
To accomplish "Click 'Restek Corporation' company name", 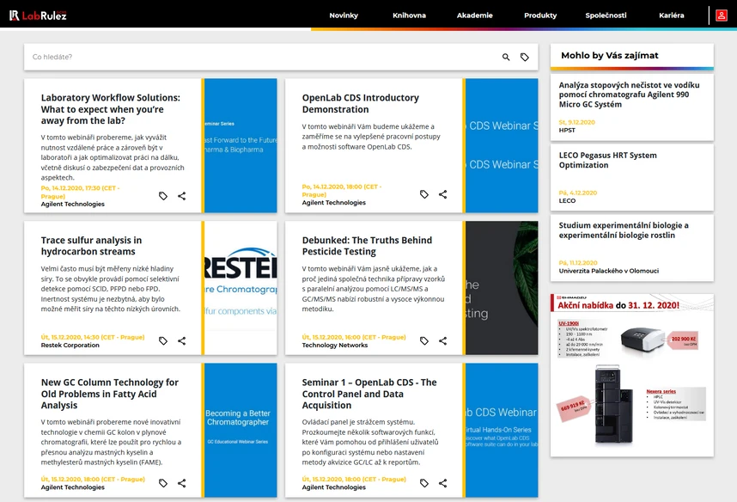I will (70, 345).
